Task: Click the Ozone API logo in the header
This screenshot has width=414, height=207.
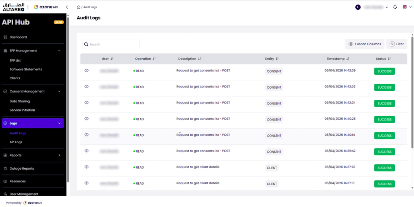Action: click(x=46, y=6)
